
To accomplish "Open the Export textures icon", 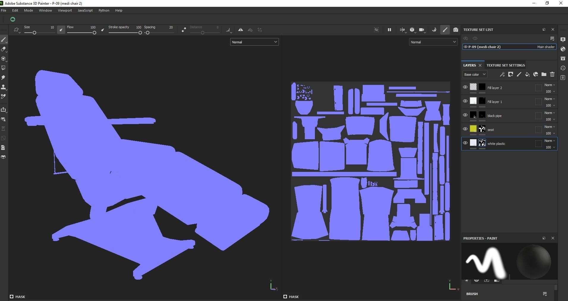I will (x=4, y=110).
